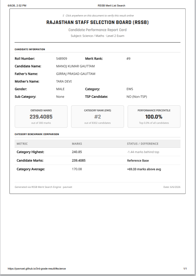Click the Father's Name label
196x276 pixels.
point(26,74)
